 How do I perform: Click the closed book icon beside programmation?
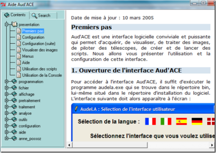tap(14, 82)
